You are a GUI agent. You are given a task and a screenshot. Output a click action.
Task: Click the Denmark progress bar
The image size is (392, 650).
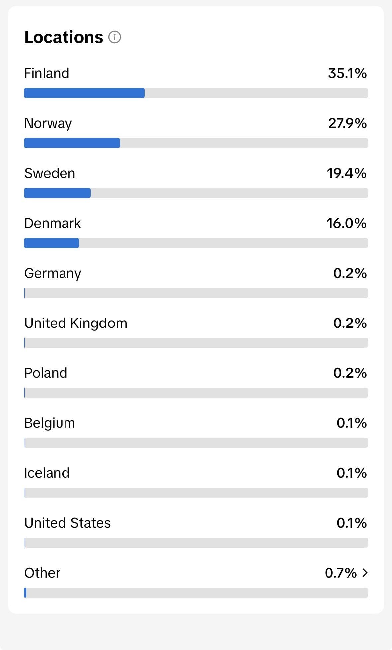(196, 243)
